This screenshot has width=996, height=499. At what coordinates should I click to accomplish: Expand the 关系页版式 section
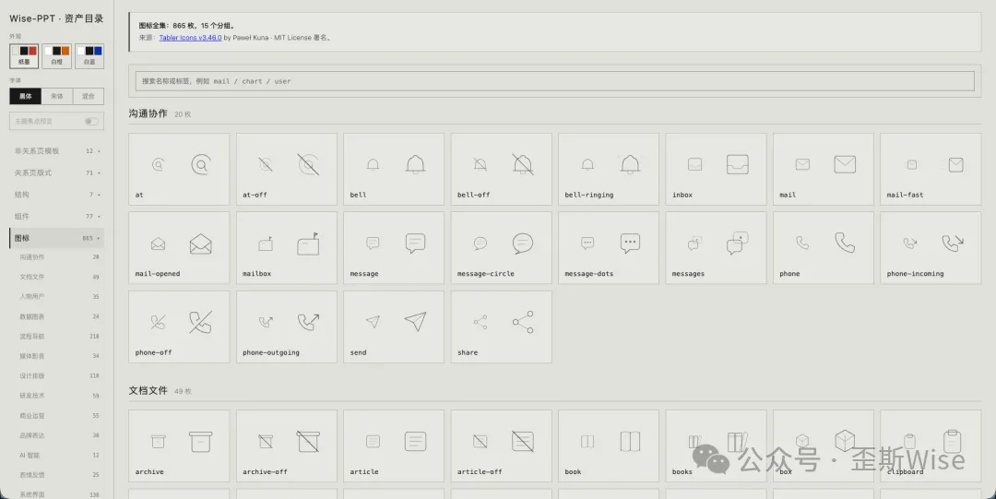pyautogui.click(x=56, y=172)
